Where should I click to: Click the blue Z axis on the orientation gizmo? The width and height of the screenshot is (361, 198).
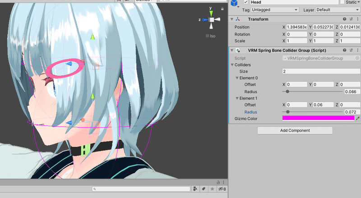pyautogui.click(x=204, y=20)
